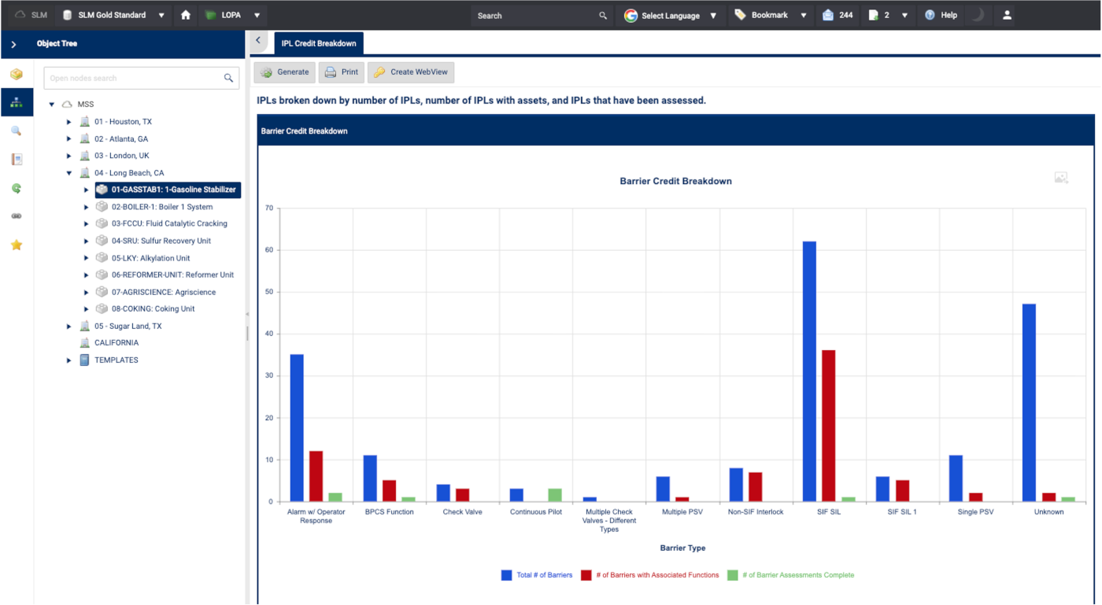Click the user profile icon
The width and height of the screenshot is (1102, 605).
[x=1007, y=15]
